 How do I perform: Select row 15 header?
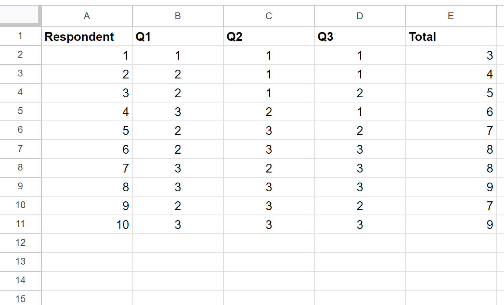[x=20, y=298]
